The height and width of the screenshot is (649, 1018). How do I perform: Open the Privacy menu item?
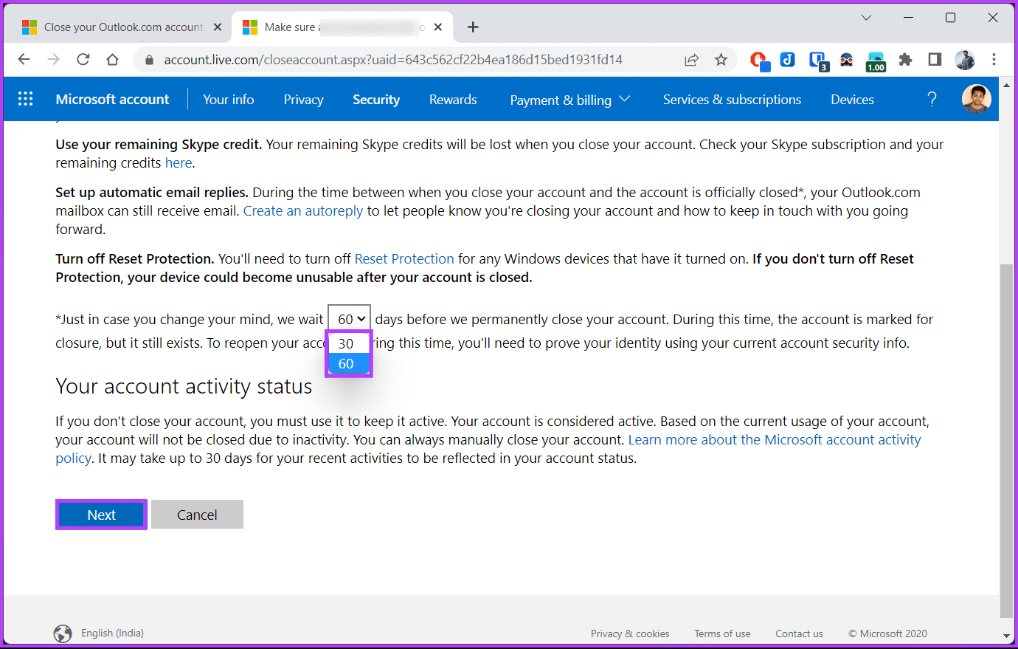coord(303,100)
